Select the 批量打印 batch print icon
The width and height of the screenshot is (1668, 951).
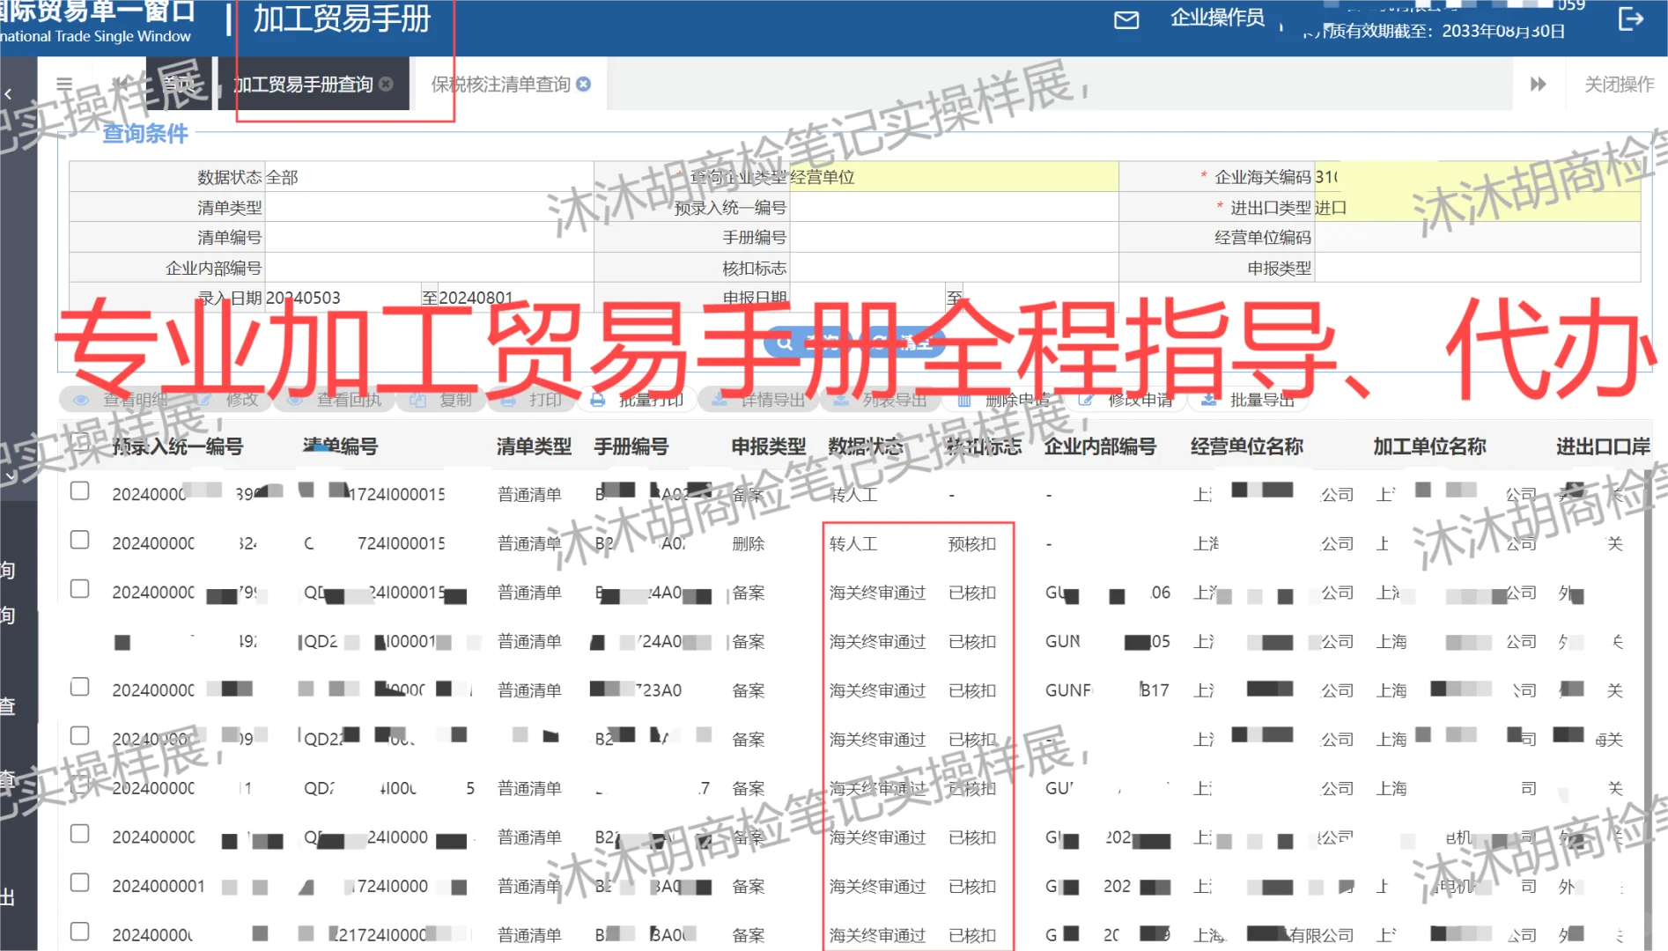[597, 399]
